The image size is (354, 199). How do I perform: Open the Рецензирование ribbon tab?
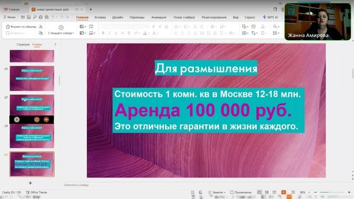(214, 17)
